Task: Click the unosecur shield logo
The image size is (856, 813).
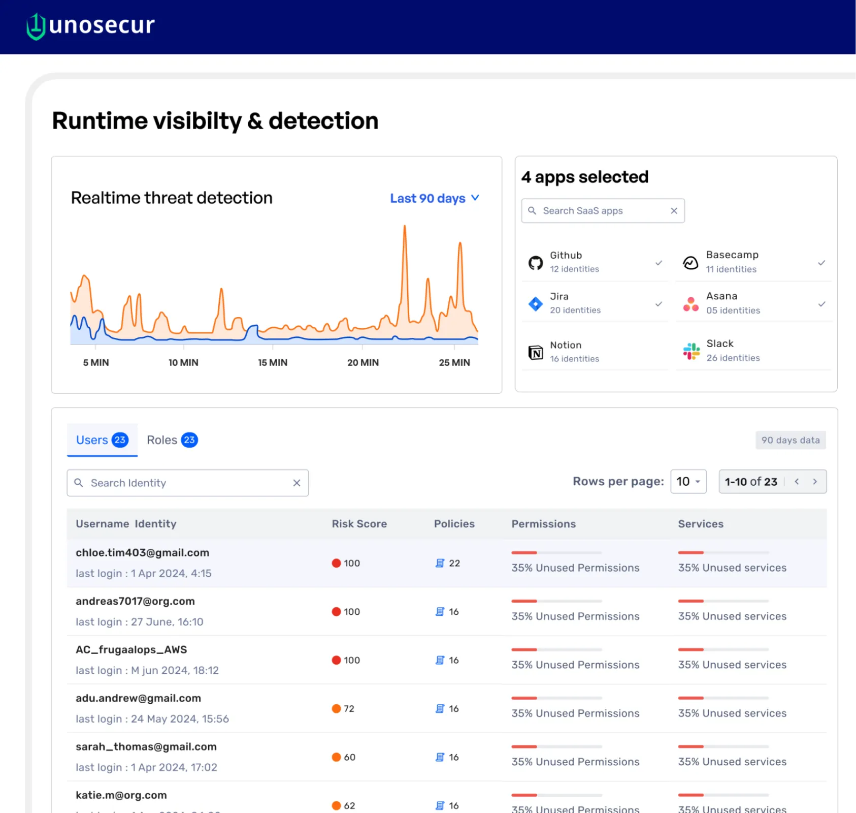Action: click(36, 26)
